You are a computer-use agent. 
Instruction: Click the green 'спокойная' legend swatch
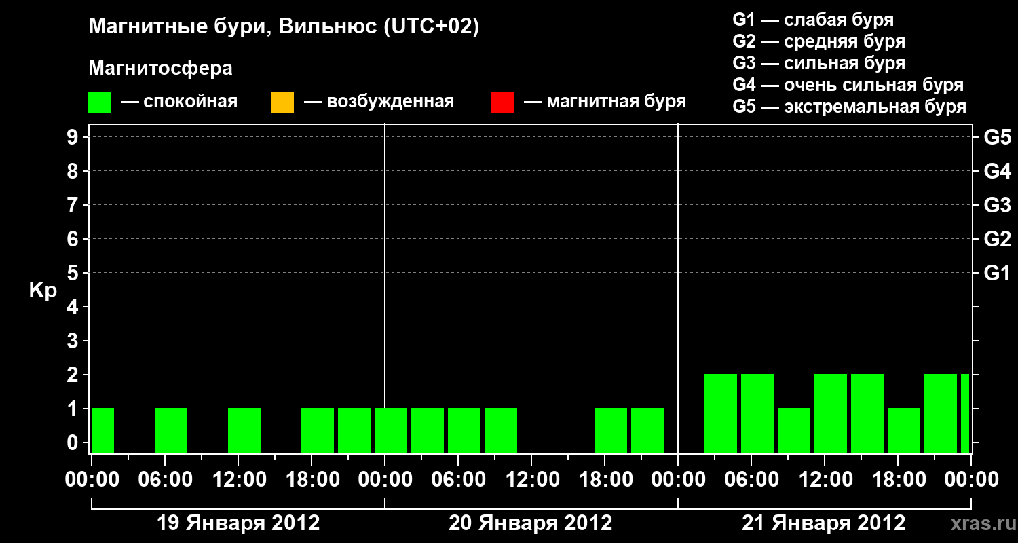click(100, 102)
